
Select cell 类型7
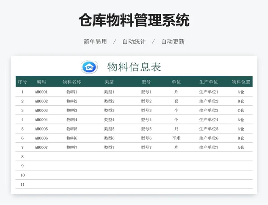pyautogui.click(x=109, y=148)
